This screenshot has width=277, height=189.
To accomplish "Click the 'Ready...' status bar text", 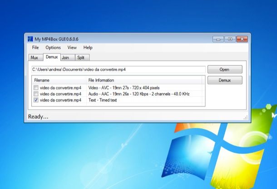I will pos(38,116).
